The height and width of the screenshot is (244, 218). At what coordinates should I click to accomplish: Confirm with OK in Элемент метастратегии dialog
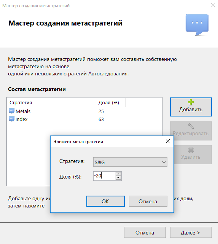click(105, 201)
